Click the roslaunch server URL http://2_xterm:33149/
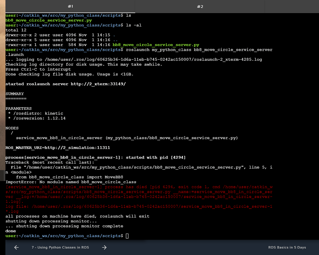The height and width of the screenshot is (255, 319). tap(98, 84)
